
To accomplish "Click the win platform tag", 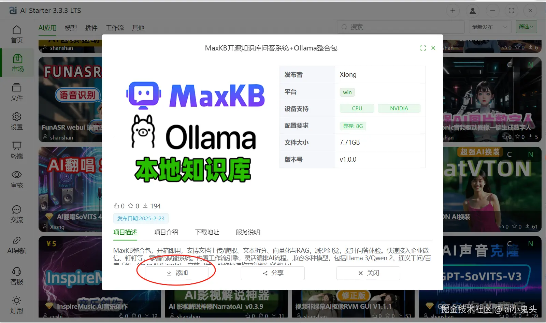I will tap(347, 92).
